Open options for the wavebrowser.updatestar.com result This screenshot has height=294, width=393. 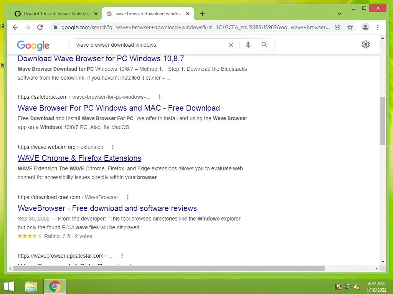click(122, 256)
